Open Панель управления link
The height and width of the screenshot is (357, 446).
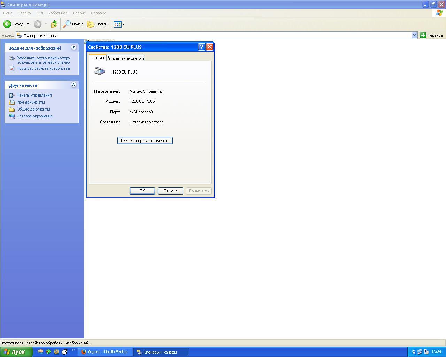34,95
